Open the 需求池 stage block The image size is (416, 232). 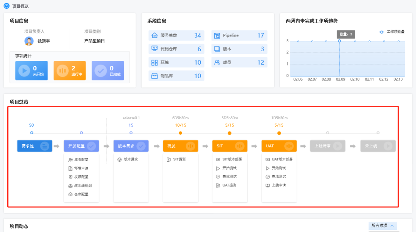(x=35, y=146)
